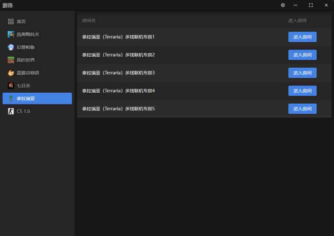Select the 逃离鸭科夫 game icon

11,34
